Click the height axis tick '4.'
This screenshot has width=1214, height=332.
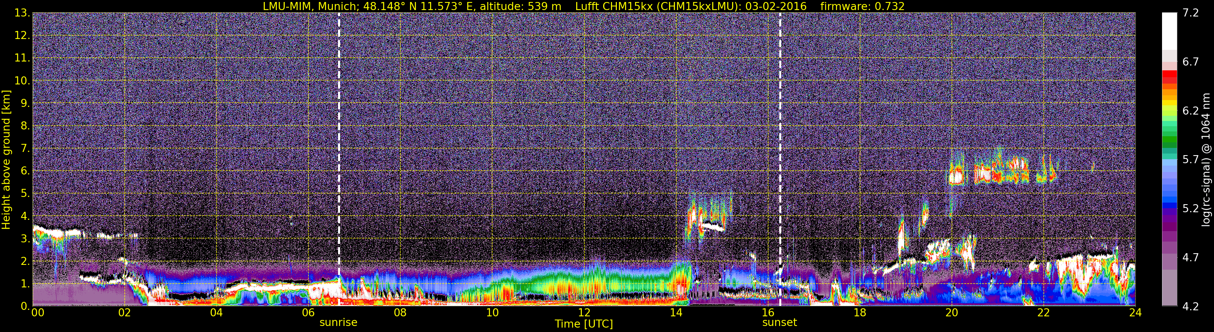pyautogui.click(x=25, y=216)
